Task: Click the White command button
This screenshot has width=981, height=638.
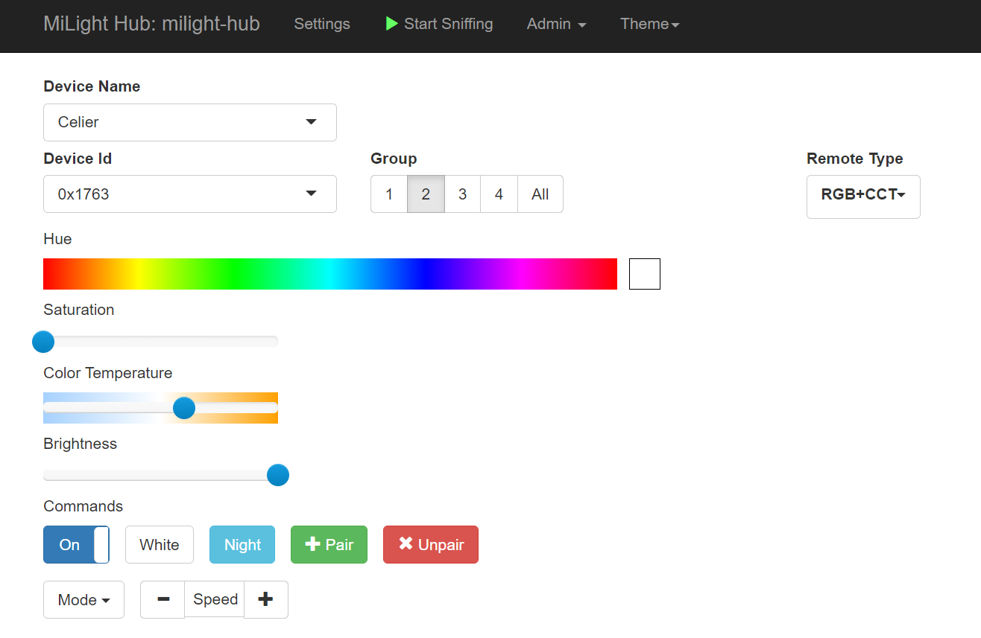Action: [160, 545]
